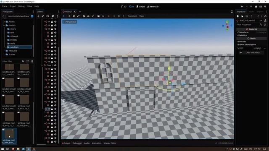269x151 pixels.
Task: Switch to the Script workspace
Action: click(140, 7)
